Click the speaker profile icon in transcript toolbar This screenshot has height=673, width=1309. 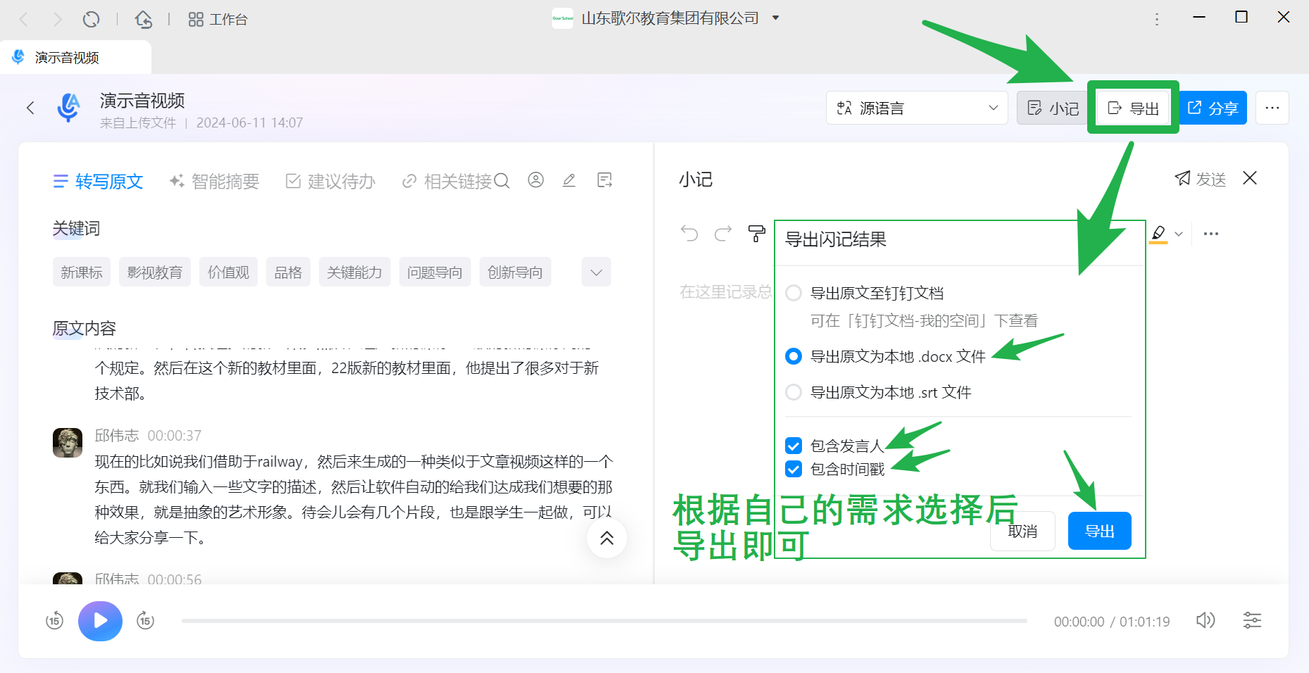coord(536,180)
